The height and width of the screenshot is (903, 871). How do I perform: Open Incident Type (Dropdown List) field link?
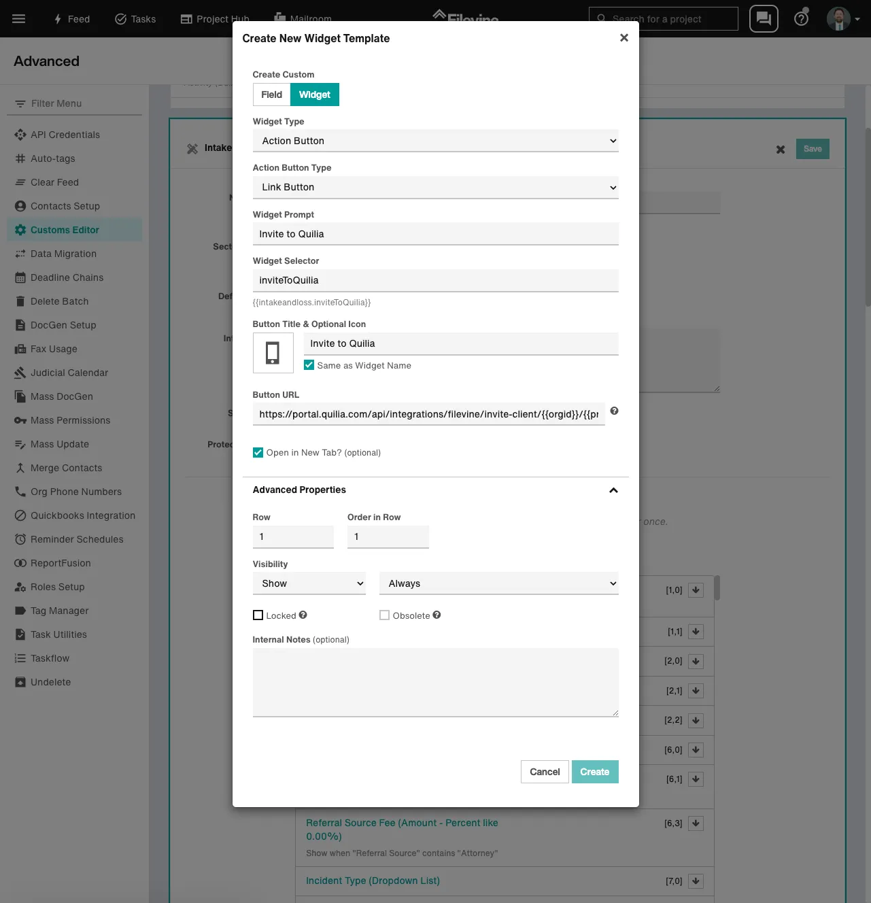[373, 881]
